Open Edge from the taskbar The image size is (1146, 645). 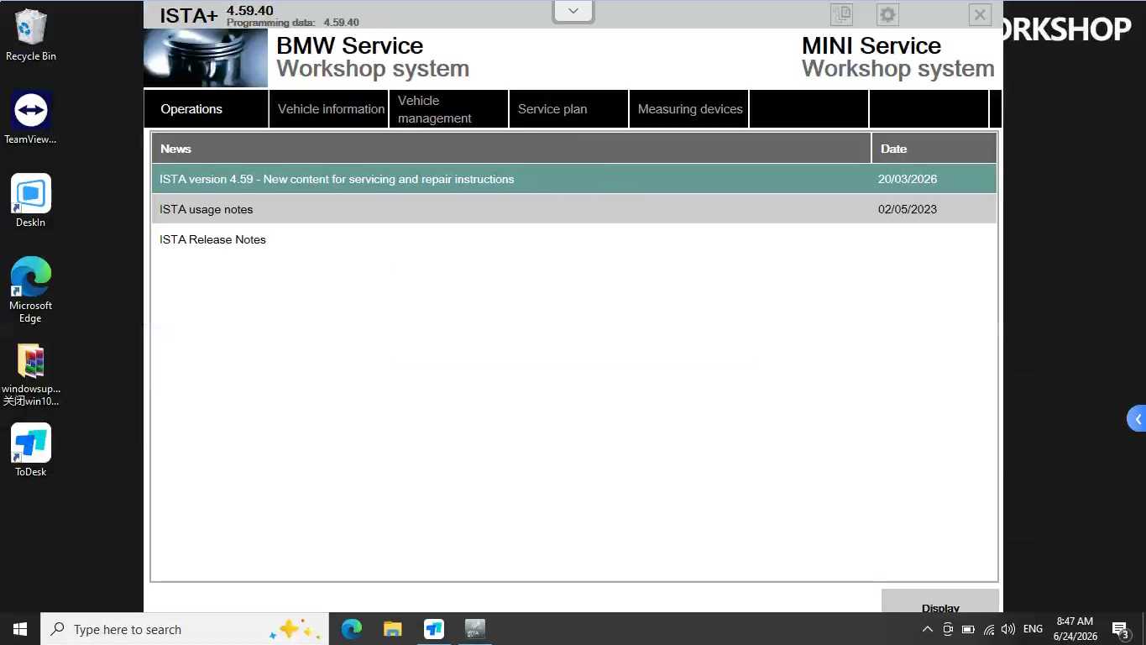pyautogui.click(x=352, y=629)
